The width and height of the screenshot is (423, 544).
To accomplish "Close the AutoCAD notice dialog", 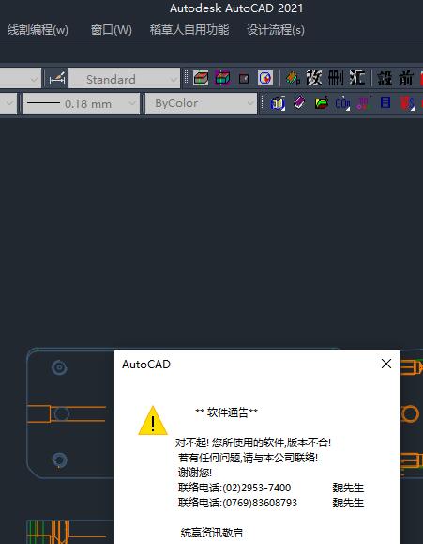I will tap(386, 364).
